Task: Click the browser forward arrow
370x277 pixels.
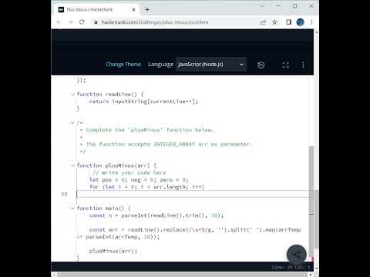Action: [71, 22]
